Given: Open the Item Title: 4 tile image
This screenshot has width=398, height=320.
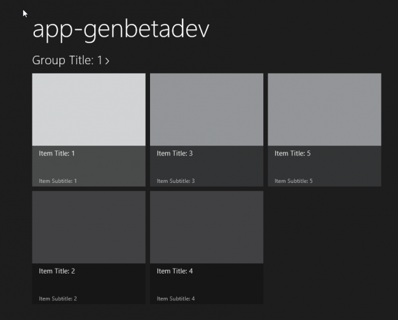Looking at the screenshot, I should tap(206, 227).
